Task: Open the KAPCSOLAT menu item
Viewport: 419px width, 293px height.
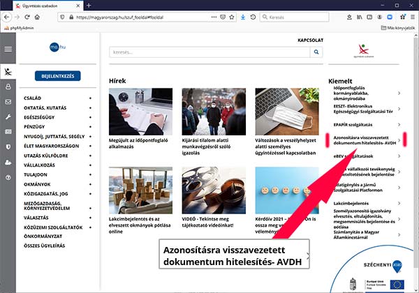Action: tap(309, 40)
